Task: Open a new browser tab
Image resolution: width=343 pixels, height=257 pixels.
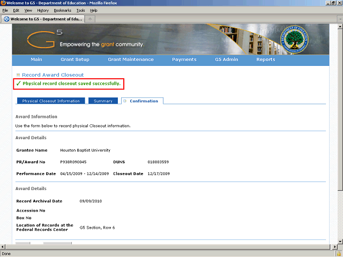Action: [x=90, y=19]
